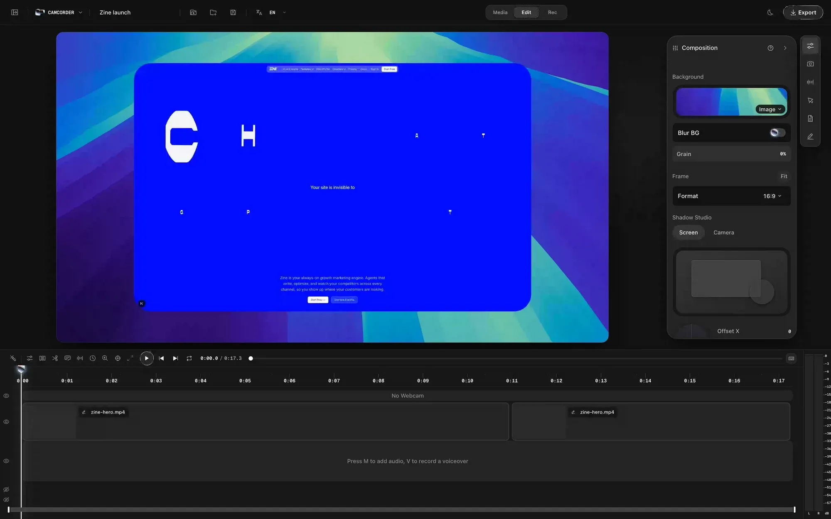831x519 pixels.
Task: Add a caption with the comment icon
Action: [x=67, y=358]
